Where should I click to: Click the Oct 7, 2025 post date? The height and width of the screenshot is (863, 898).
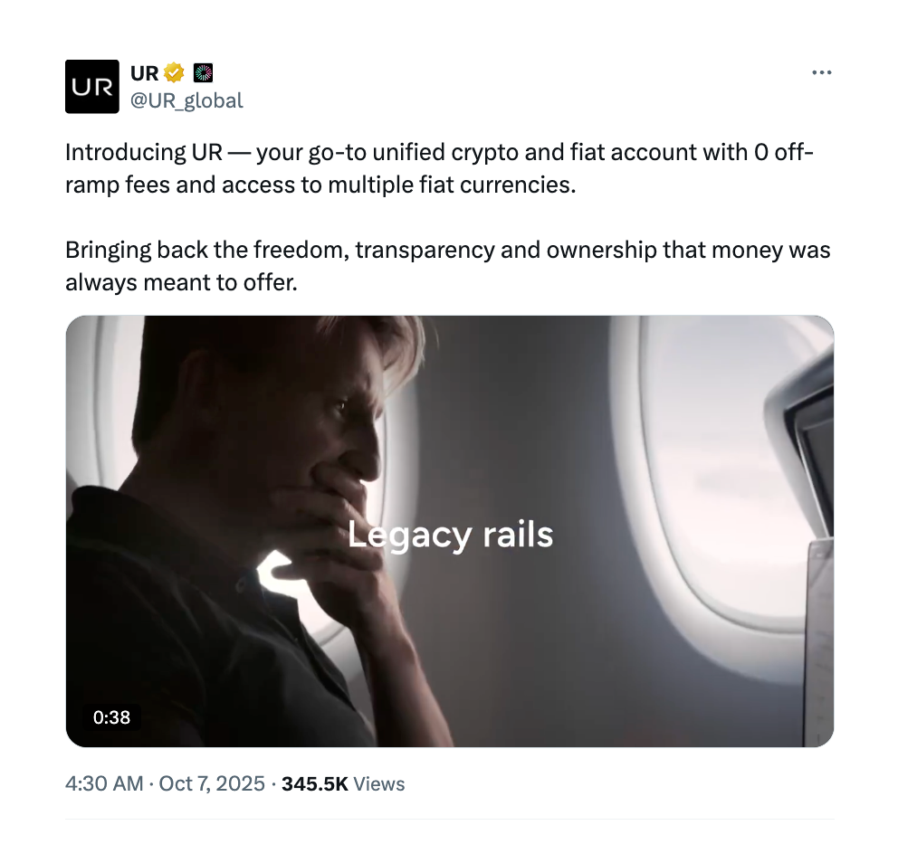212,783
